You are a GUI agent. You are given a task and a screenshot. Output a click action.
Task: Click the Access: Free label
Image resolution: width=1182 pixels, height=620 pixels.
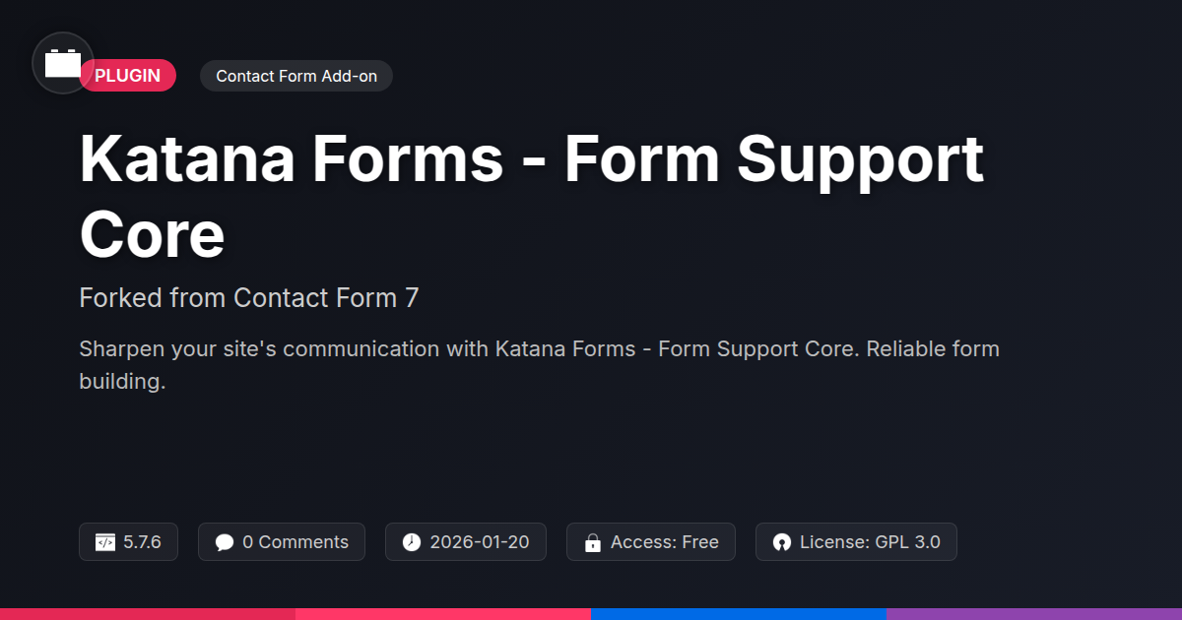(664, 542)
